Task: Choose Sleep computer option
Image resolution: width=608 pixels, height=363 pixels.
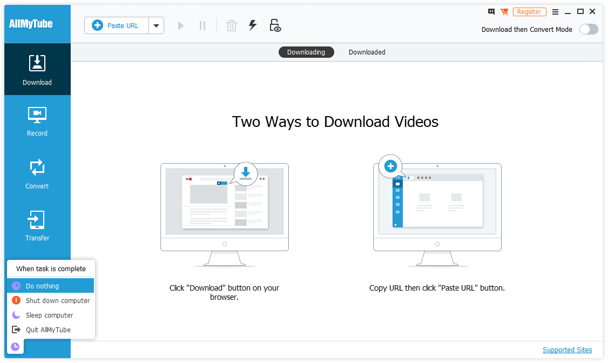Action: (50, 315)
